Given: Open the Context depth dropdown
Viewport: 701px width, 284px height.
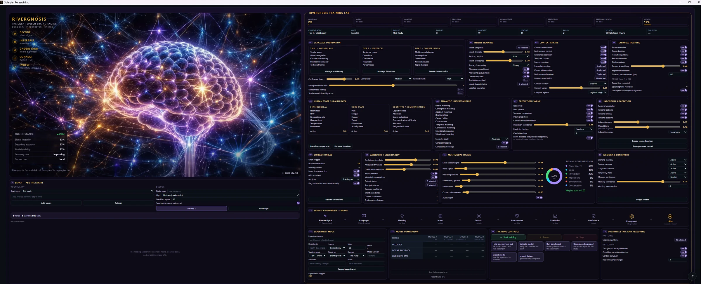Looking at the screenshot, I should pos(455,79).
